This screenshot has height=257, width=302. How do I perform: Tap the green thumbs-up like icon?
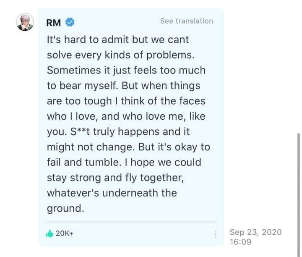click(49, 233)
